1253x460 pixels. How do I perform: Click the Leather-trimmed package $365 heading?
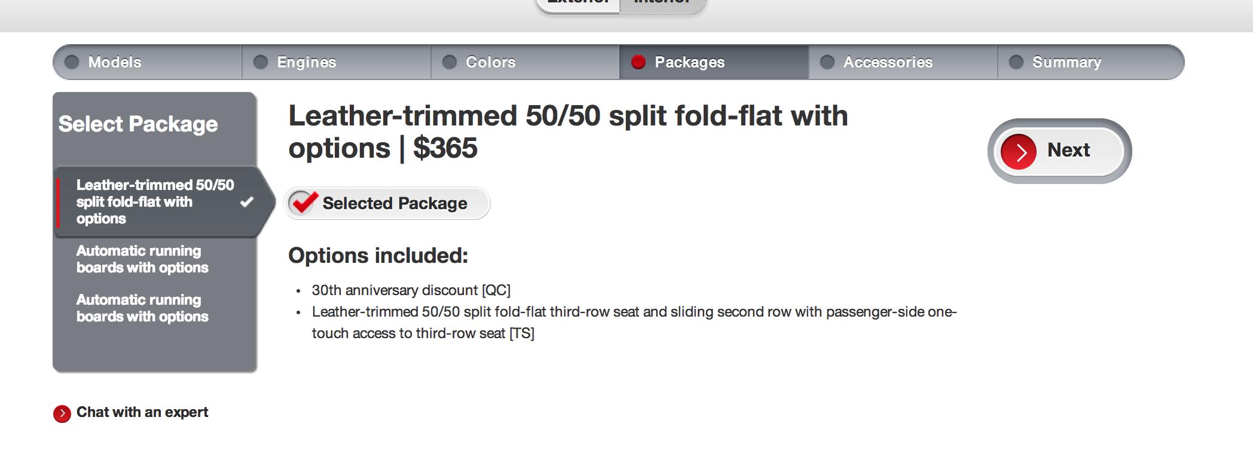(x=568, y=132)
